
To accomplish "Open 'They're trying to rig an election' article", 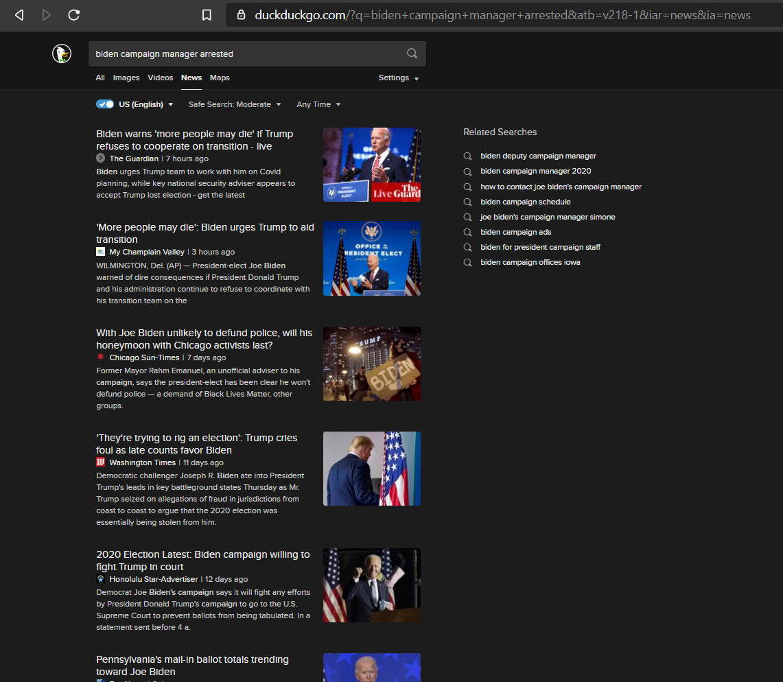I will [196, 444].
